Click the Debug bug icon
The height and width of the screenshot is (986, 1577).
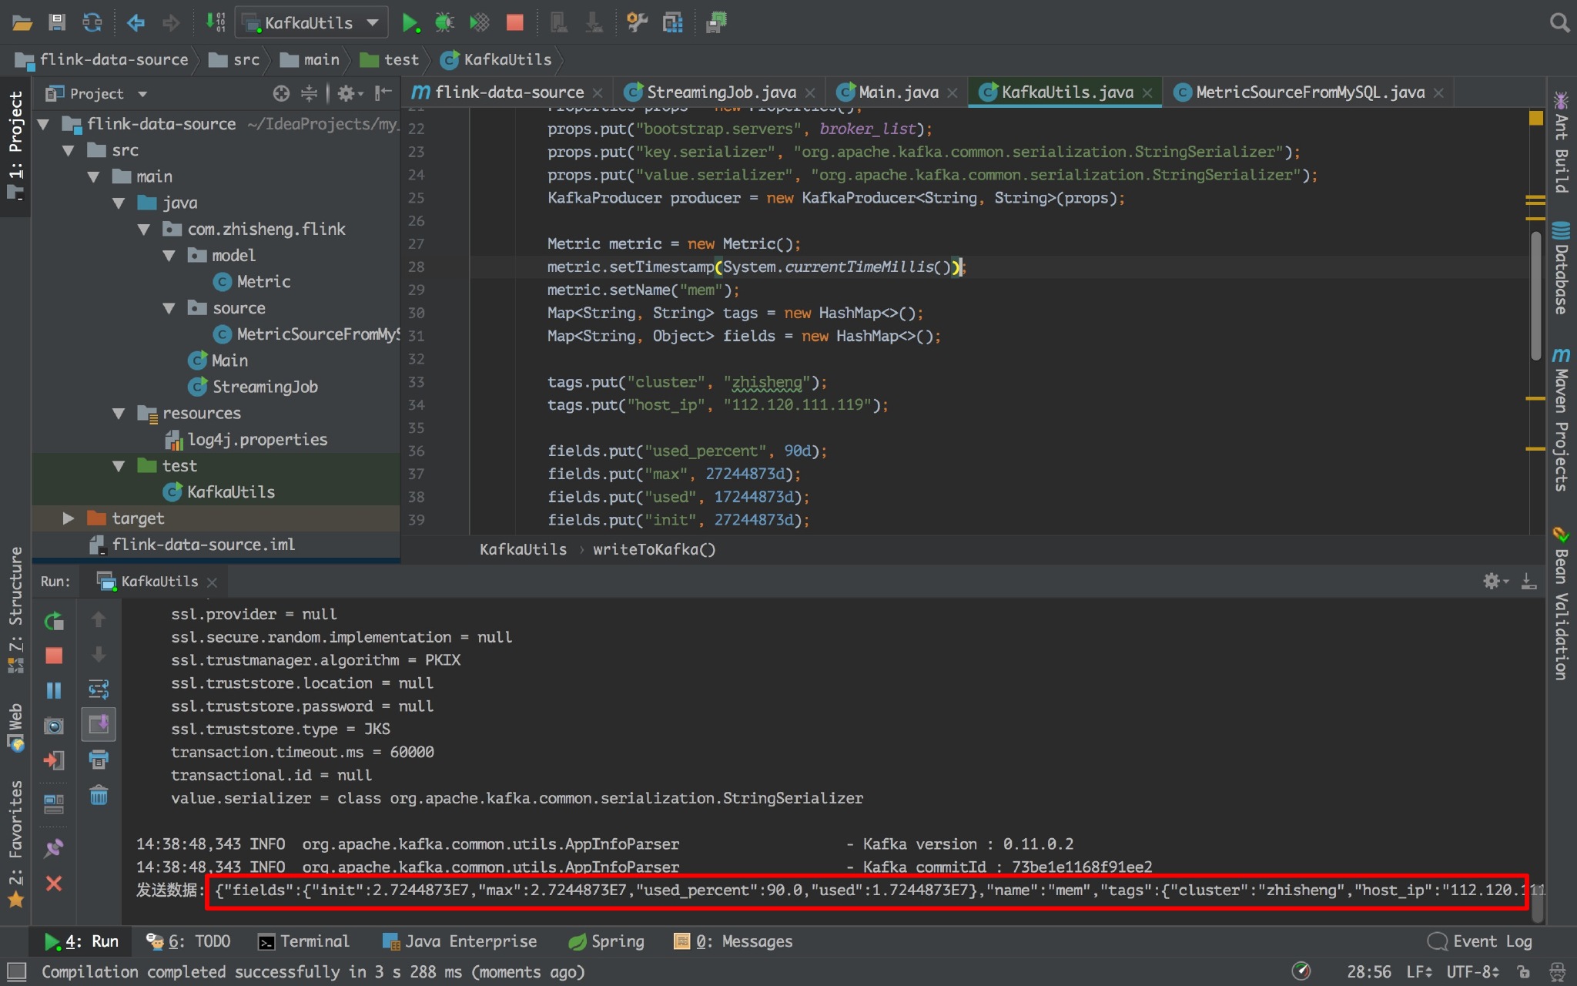coord(444,23)
